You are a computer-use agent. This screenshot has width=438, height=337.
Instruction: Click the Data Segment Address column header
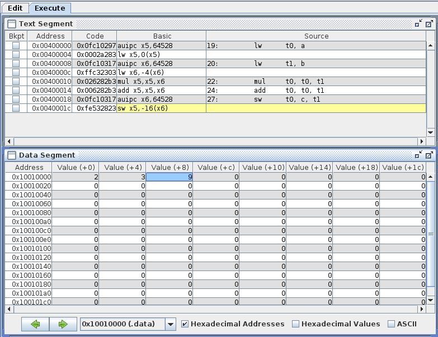click(x=29, y=168)
